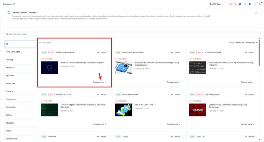This screenshot has width=264, height=142.
Task: Select the Education industry filter
Action: pos(20,123)
